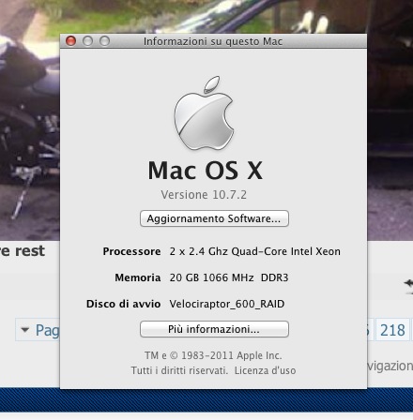413x420 pixels.
Task: Select startup disk 'Velociraptor_600_RAID' text
Action: click(x=227, y=304)
